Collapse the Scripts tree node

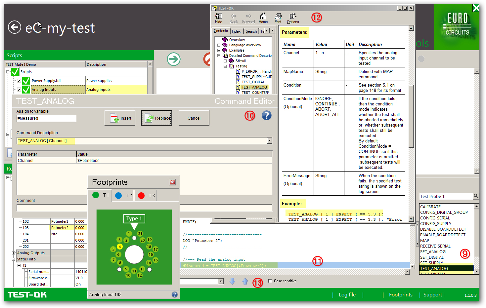click(8, 72)
